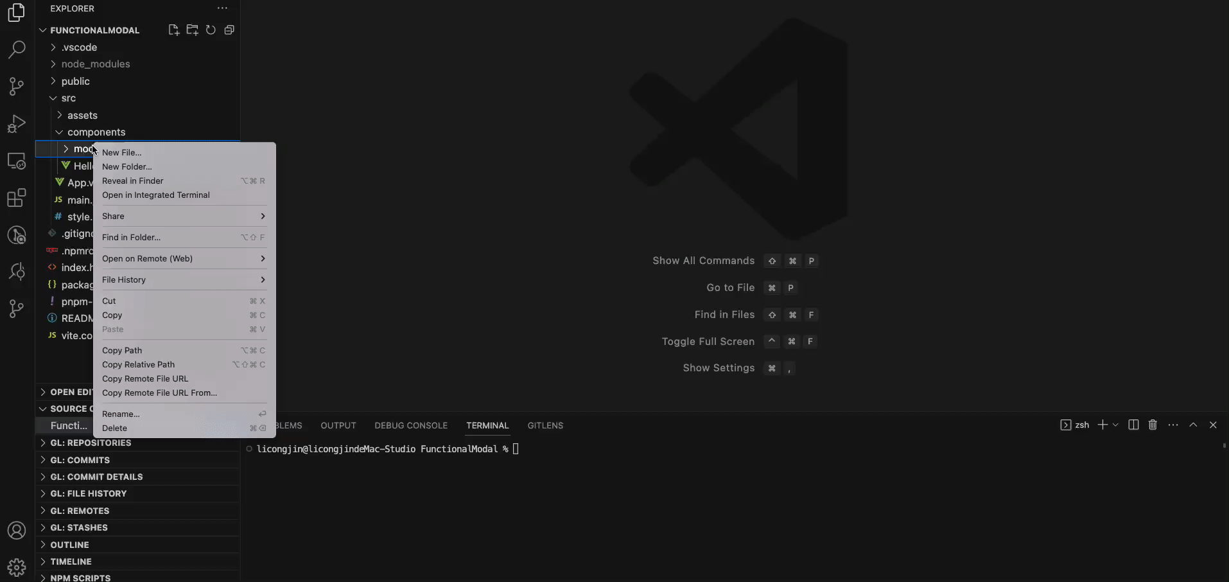Screen dimensions: 1229x582
Task: Select Copy Remote File URL
Action: (x=184, y=378)
